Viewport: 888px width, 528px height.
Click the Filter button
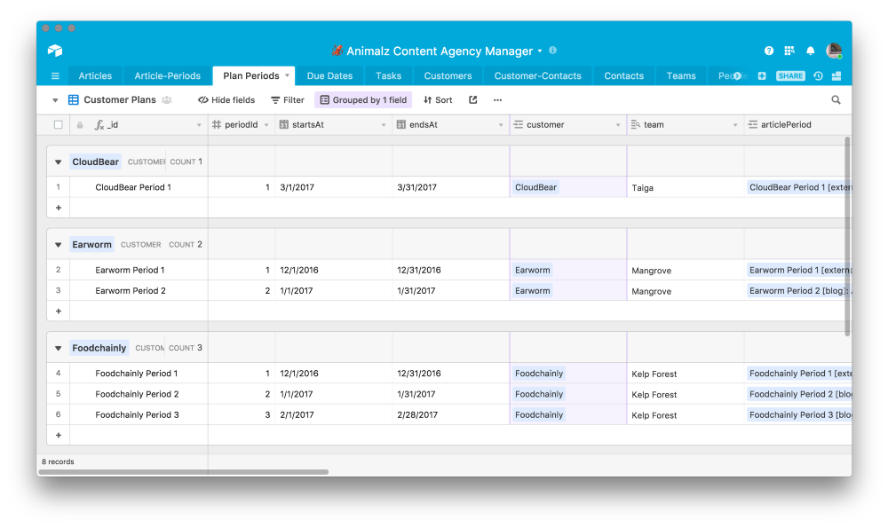click(x=288, y=99)
